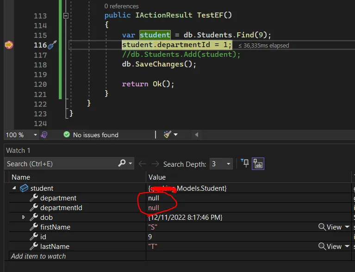Screen dimensions: 355x272
Task: Click the firstName property wrench icon
Action: tap(34, 227)
